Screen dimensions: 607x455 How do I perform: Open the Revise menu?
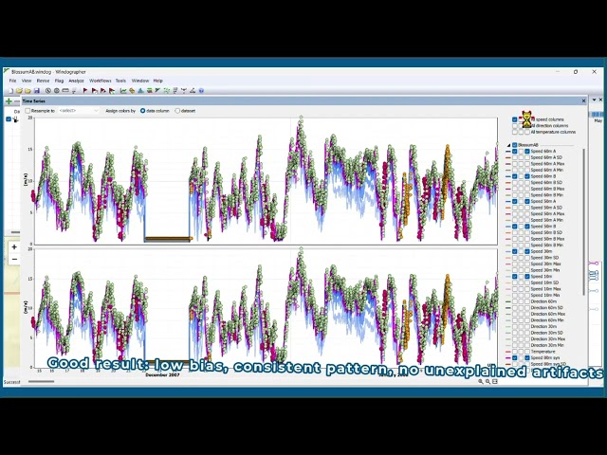[x=43, y=81]
